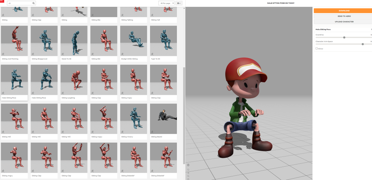Screen dimensions: 372x180
Task: Click the camera view icon at the viewport's lower left
Action: (188, 166)
